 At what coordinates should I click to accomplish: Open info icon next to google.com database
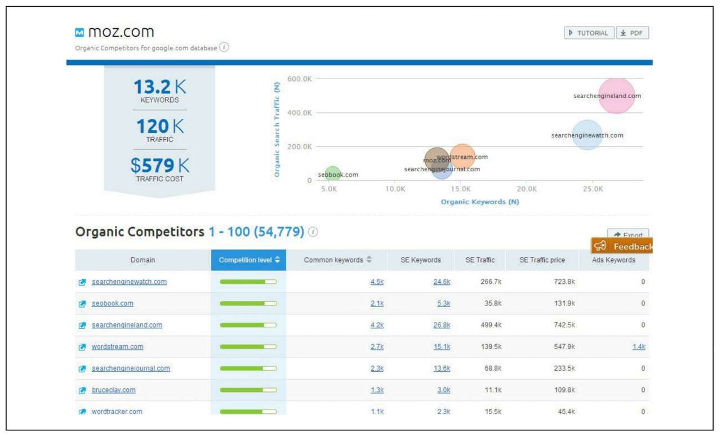pos(224,47)
